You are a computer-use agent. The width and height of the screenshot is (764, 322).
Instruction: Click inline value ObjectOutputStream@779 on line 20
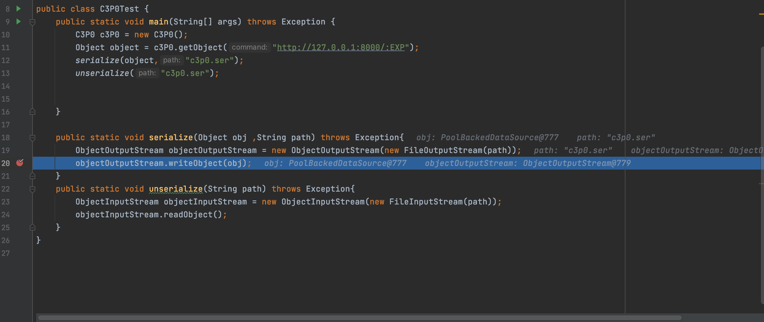pyautogui.click(x=577, y=163)
